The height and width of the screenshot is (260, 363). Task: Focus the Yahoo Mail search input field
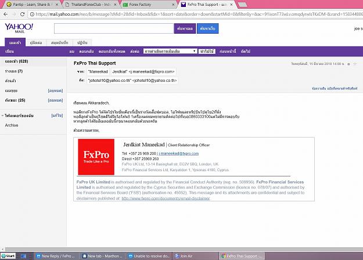point(114,28)
